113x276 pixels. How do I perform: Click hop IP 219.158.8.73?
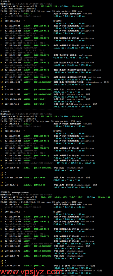tap(12, 256)
